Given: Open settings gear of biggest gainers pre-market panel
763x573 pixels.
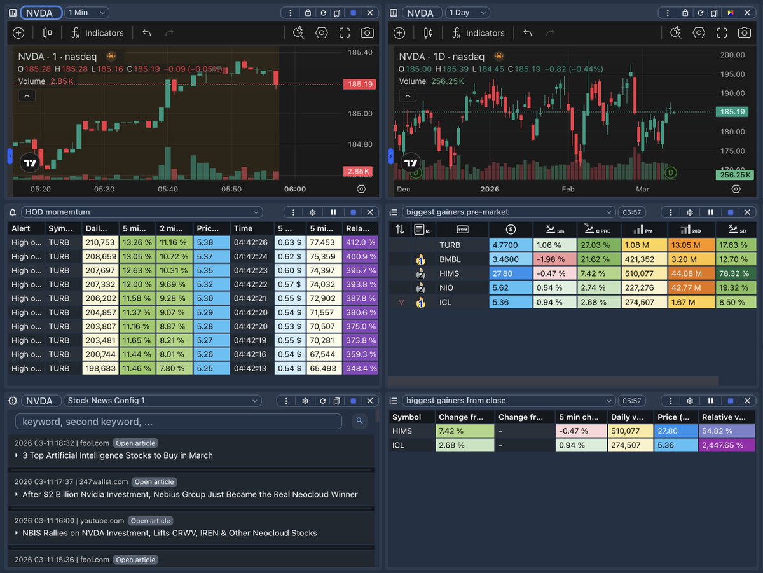Looking at the screenshot, I should [x=691, y=212].
